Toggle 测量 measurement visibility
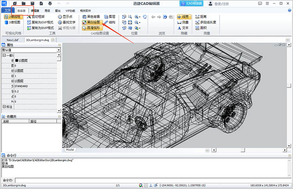This screenshot has height=189, width=293. coord(183,22)
